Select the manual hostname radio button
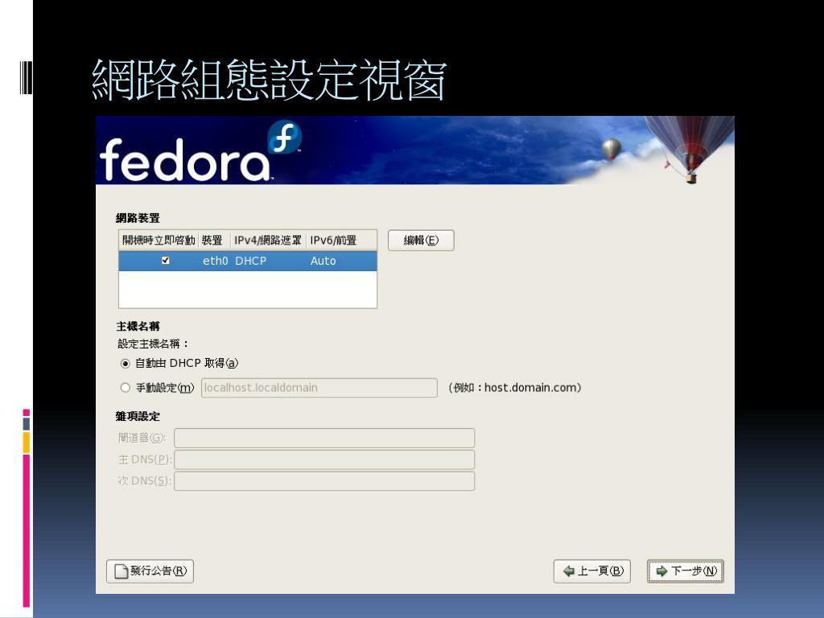The width and height of the screenshot is (824, 618). [125, 388]
